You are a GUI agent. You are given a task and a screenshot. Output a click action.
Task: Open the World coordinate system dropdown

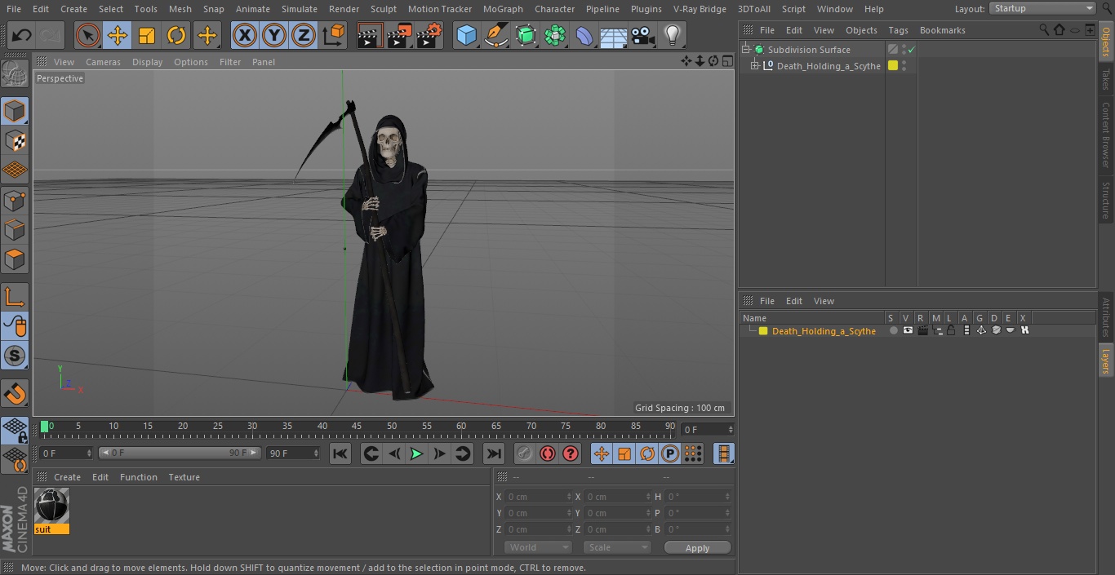pyautogui.click(x=537, y=547)
